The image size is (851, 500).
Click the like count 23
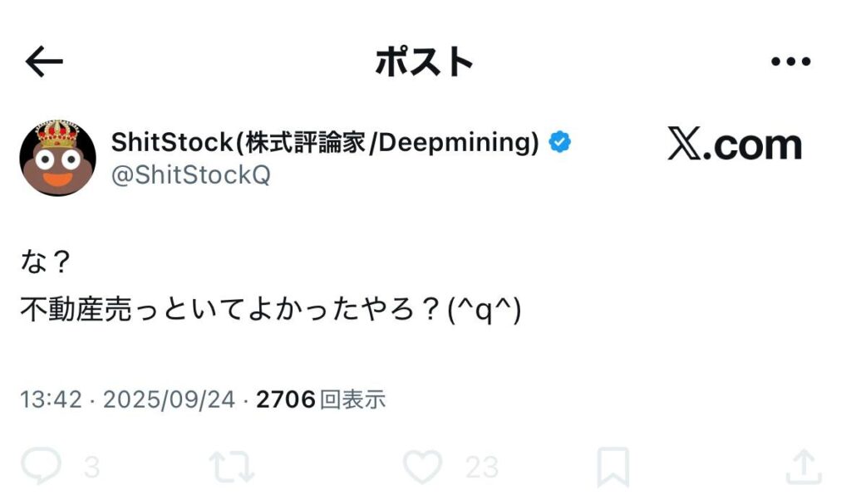tap(482, 468)
